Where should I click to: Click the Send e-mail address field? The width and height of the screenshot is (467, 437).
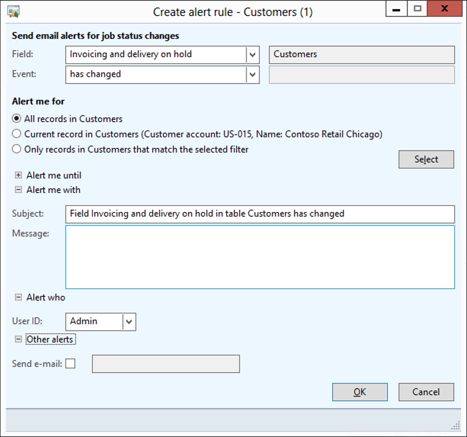[x=165, y=364]
